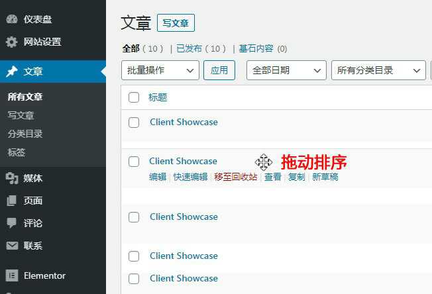Viewport: 432px width, 294px height.
Task: Check the fifth Client Showcase post checkbox
Action: click(134, 279)
